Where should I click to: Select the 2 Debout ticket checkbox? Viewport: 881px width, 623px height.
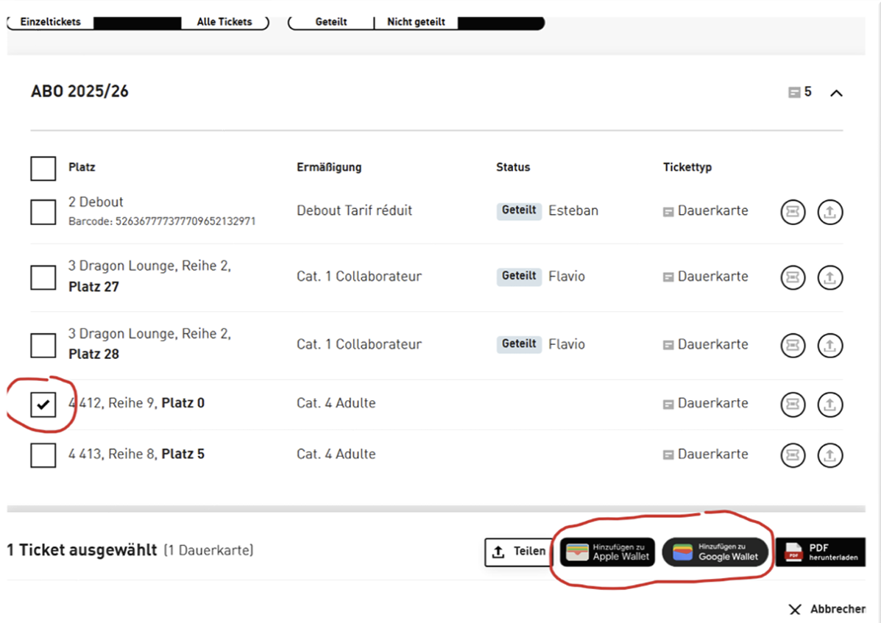pyautogui.click(x=43, y=212)
